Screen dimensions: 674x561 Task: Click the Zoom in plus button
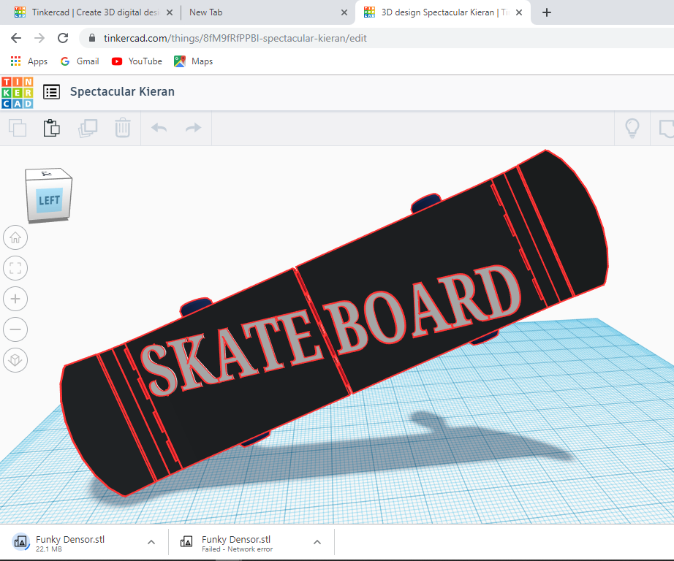point(15,299)
